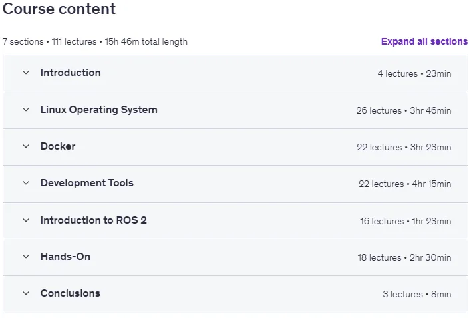Expand Introduction to ROS 2 chevron
This screenshot has height=318, width=471.
[26, 220]
